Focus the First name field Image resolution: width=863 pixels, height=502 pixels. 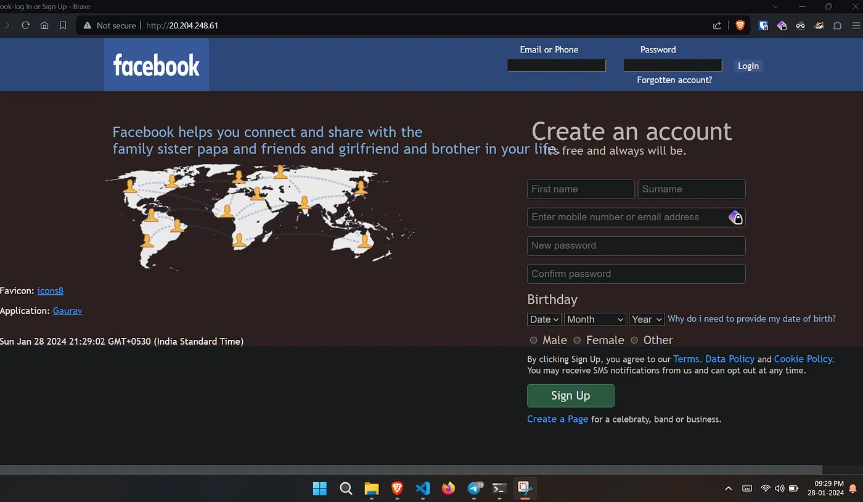pos(581,189)
